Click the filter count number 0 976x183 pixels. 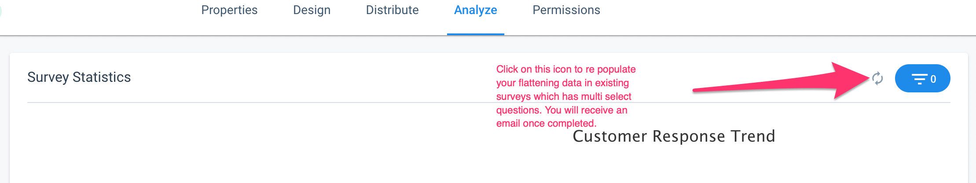pos(933,79)
